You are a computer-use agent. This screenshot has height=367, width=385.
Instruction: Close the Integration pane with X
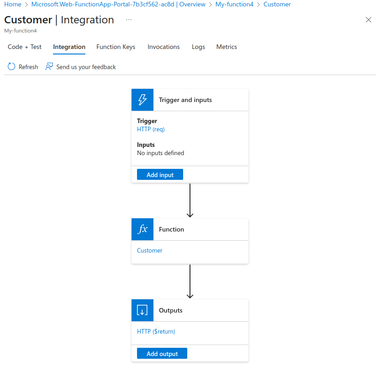369,20
